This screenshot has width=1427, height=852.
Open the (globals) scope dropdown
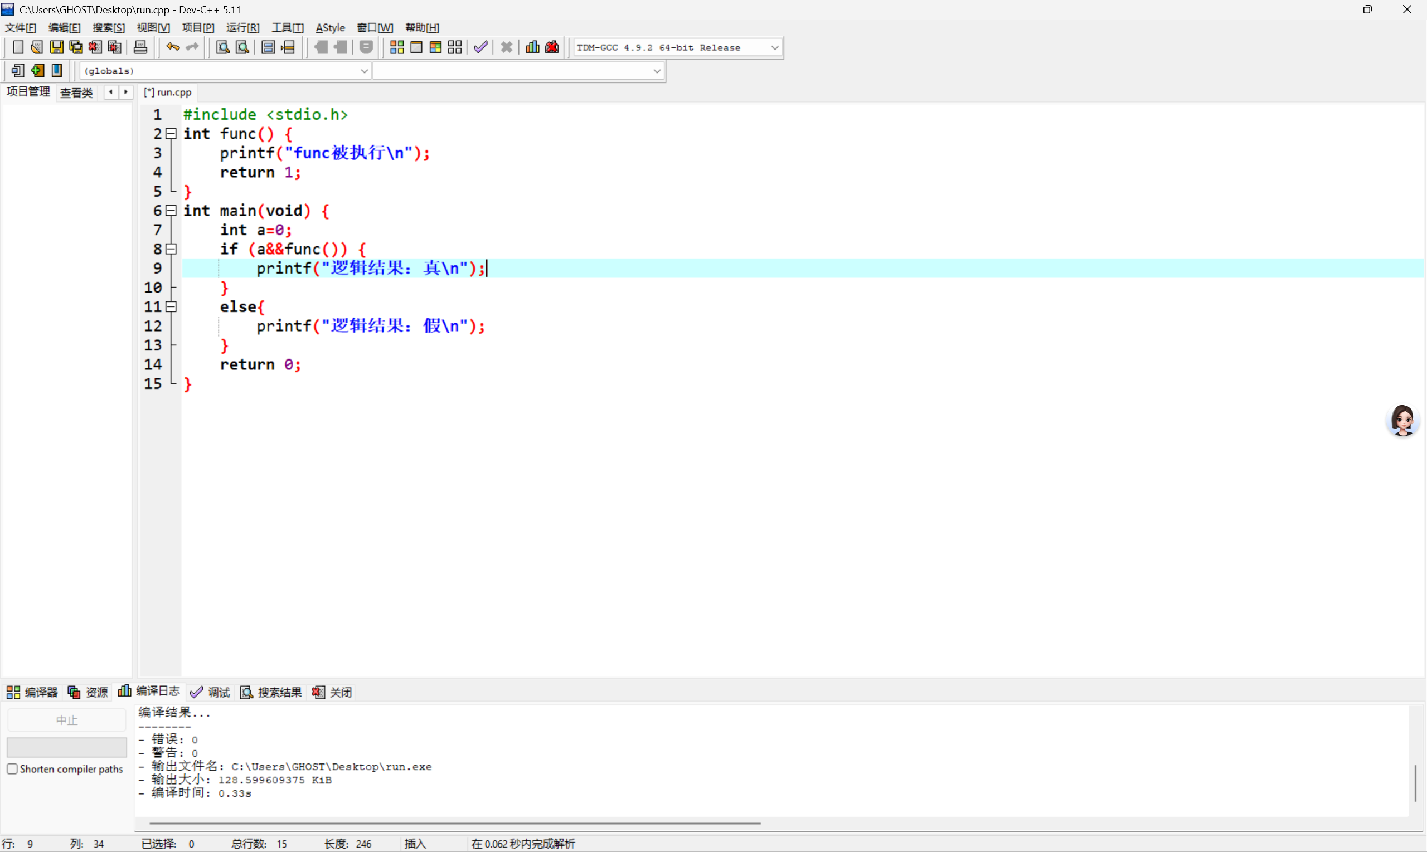pyautogui.click(x=364, y=71)
